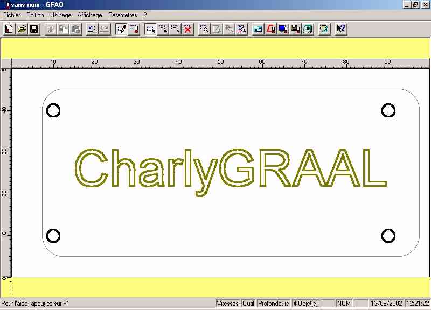431x310 pixels.
Task: Click the 20 mark on the vertical ruler
Action: 4,194
